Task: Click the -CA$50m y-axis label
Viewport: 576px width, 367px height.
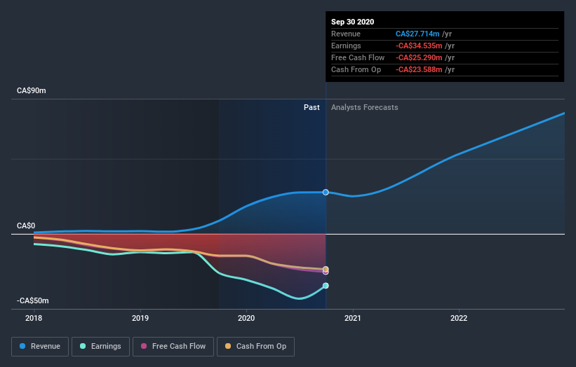Action: 33,300
